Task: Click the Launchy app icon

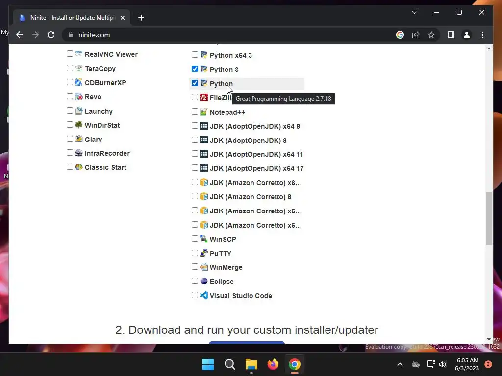Action: coord(79,111)
